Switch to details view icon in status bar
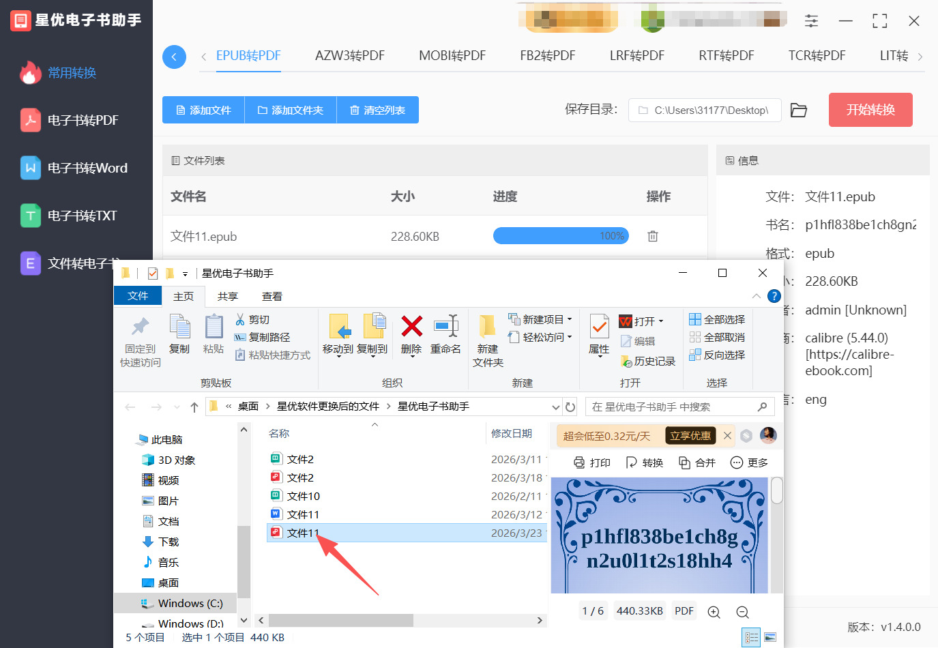 point(752,637)
